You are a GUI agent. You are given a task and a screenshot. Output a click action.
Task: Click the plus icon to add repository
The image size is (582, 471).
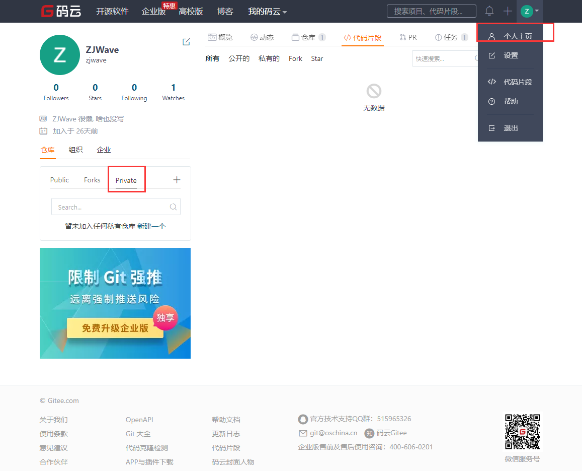tap(177, 180)
